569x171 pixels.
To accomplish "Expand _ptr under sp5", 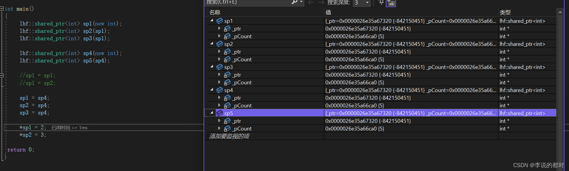I will tap(219, 121).
